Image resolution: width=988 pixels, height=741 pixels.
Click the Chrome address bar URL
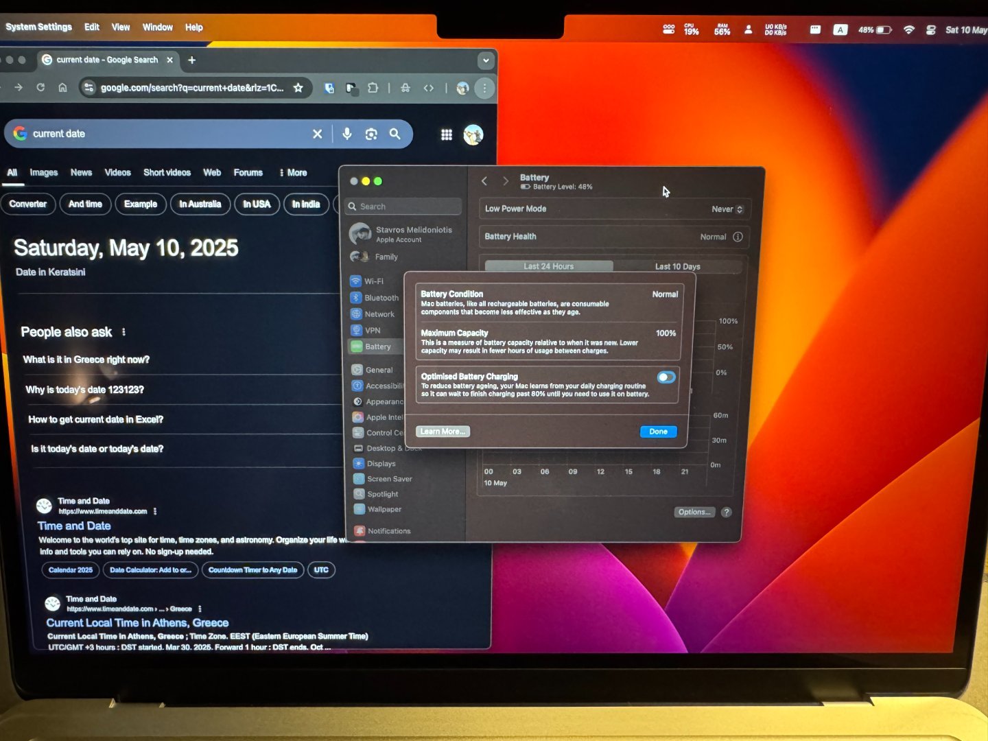click(192, 88)
